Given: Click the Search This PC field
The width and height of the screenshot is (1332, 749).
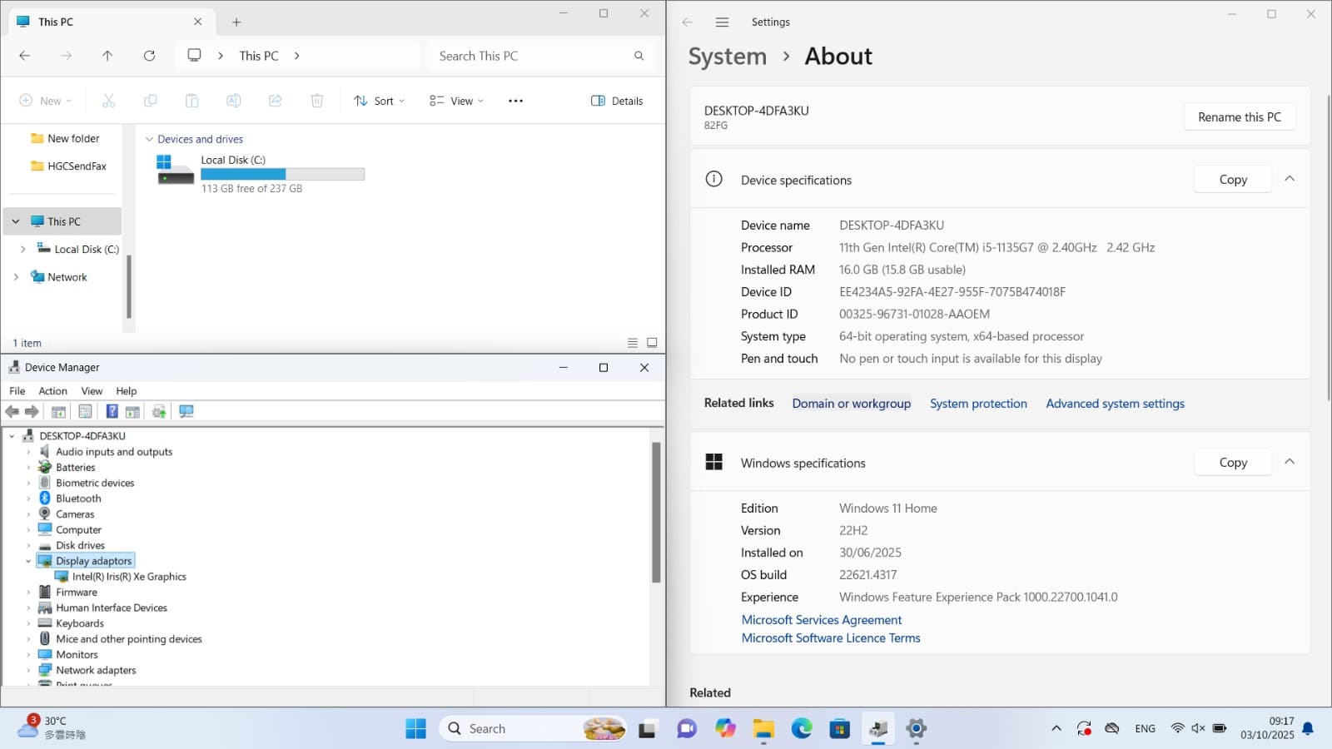Looking at the screenshot, I should click(x=533, y=56).
